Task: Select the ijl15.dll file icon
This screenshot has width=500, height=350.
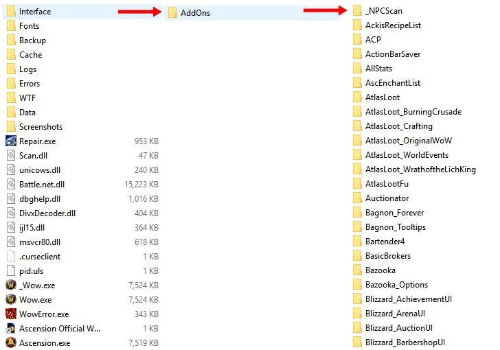Action: pyautogui.click(x=11, y=228)
